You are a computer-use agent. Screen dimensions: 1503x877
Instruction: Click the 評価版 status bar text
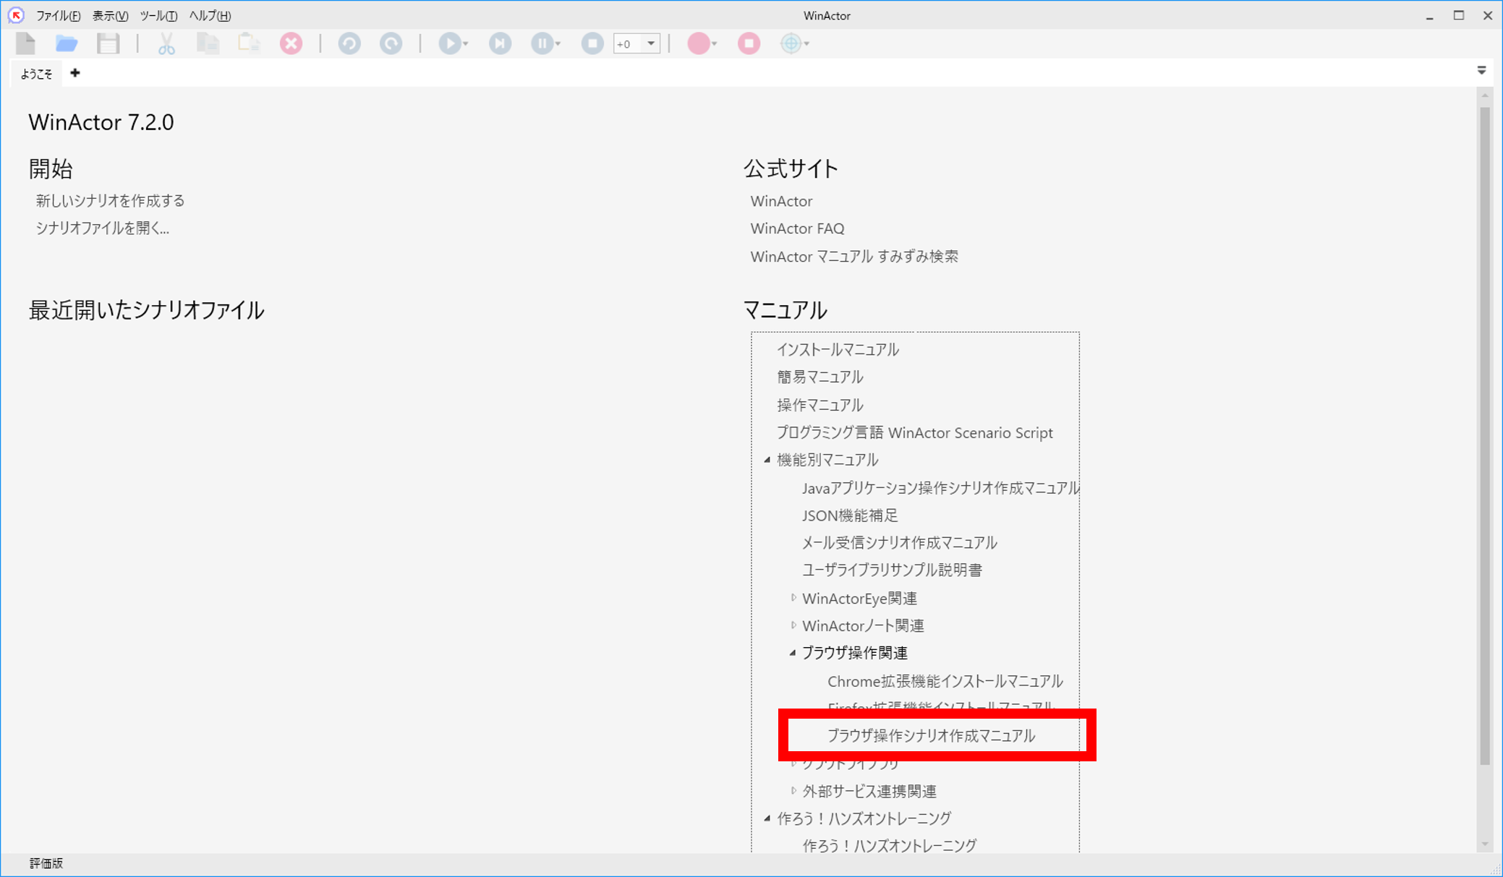(x=46, y=863)
